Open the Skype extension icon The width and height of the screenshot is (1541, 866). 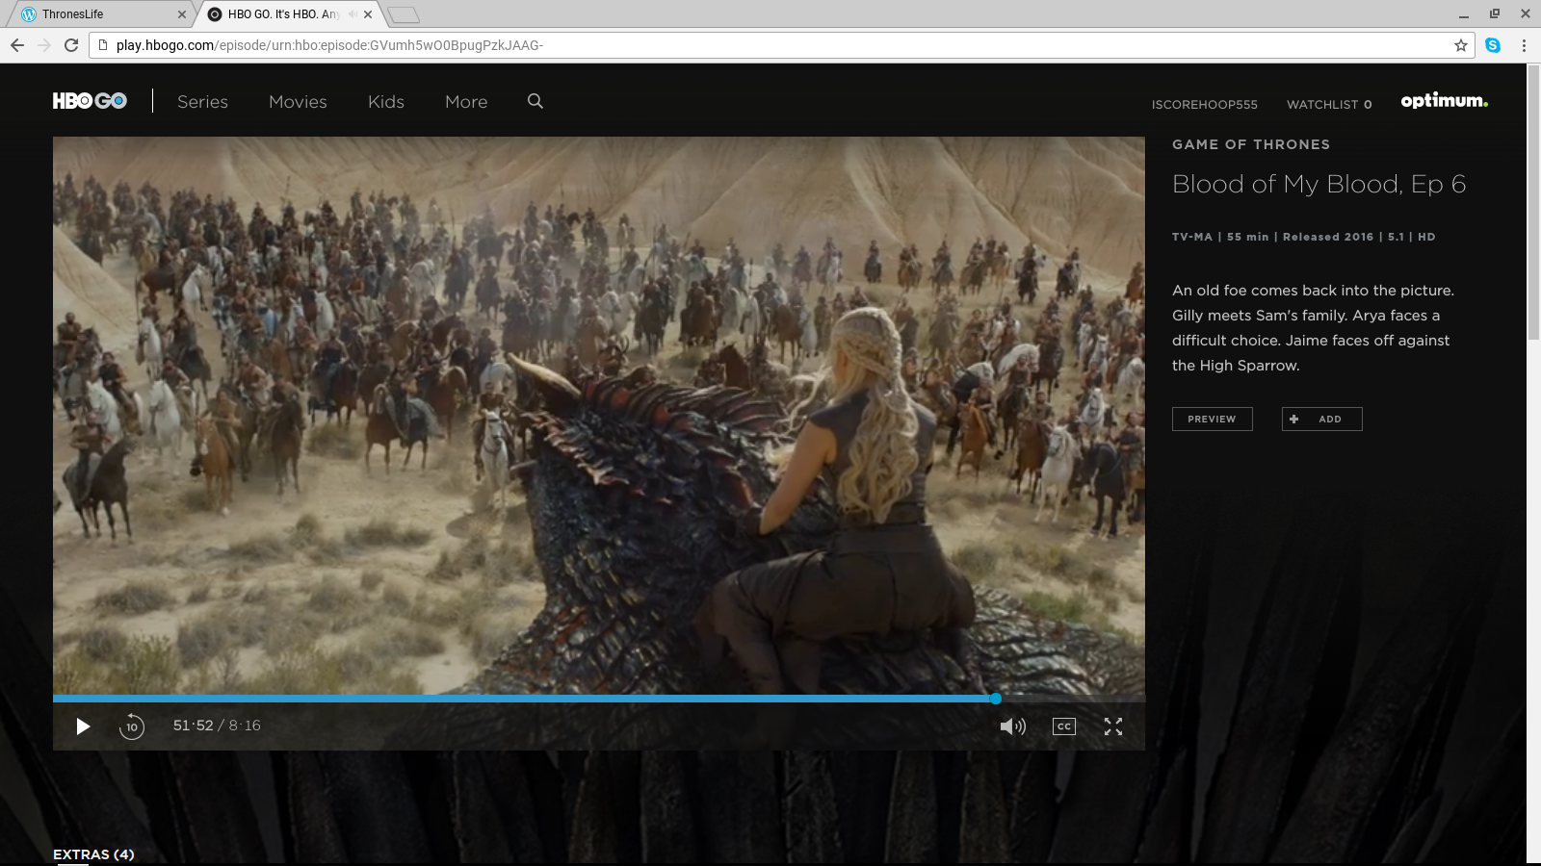(x=1493, y=45)
